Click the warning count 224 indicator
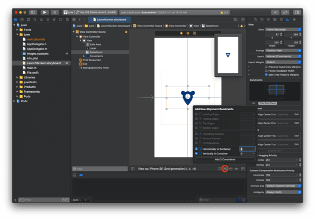The width and height of the screenshot is (315, 219). pyautogui.click(x=224, y=13)
